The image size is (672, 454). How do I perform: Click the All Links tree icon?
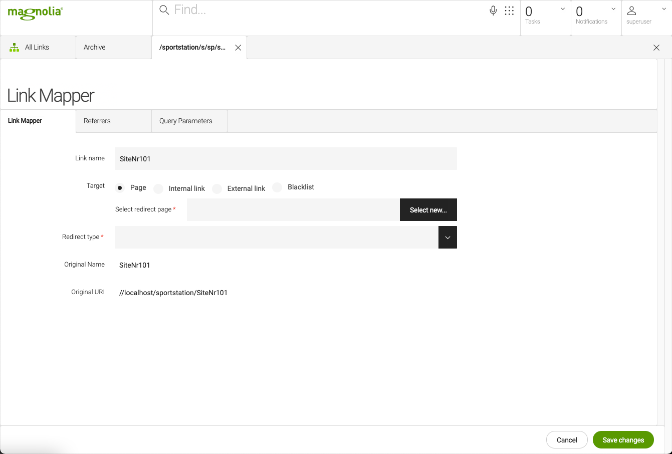pyautogui.click(x=14, y=47)
